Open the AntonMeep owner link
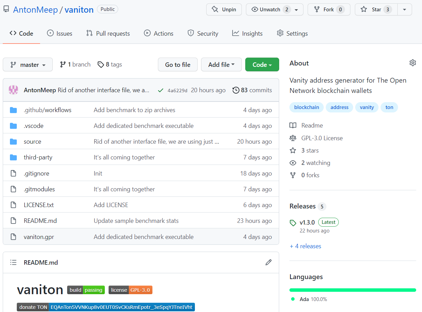 click(35, 10)
